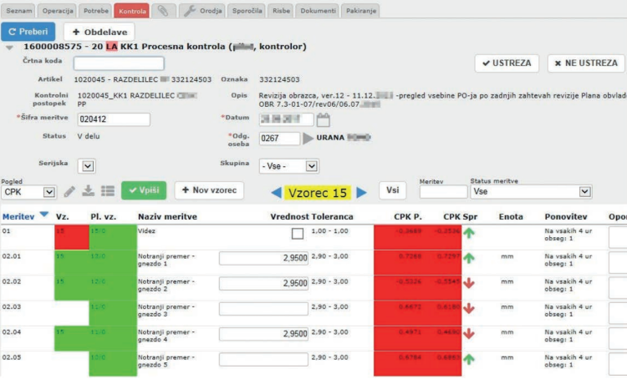
Task: Click value field for gnezdo 4
Action: tap(263, 334)
